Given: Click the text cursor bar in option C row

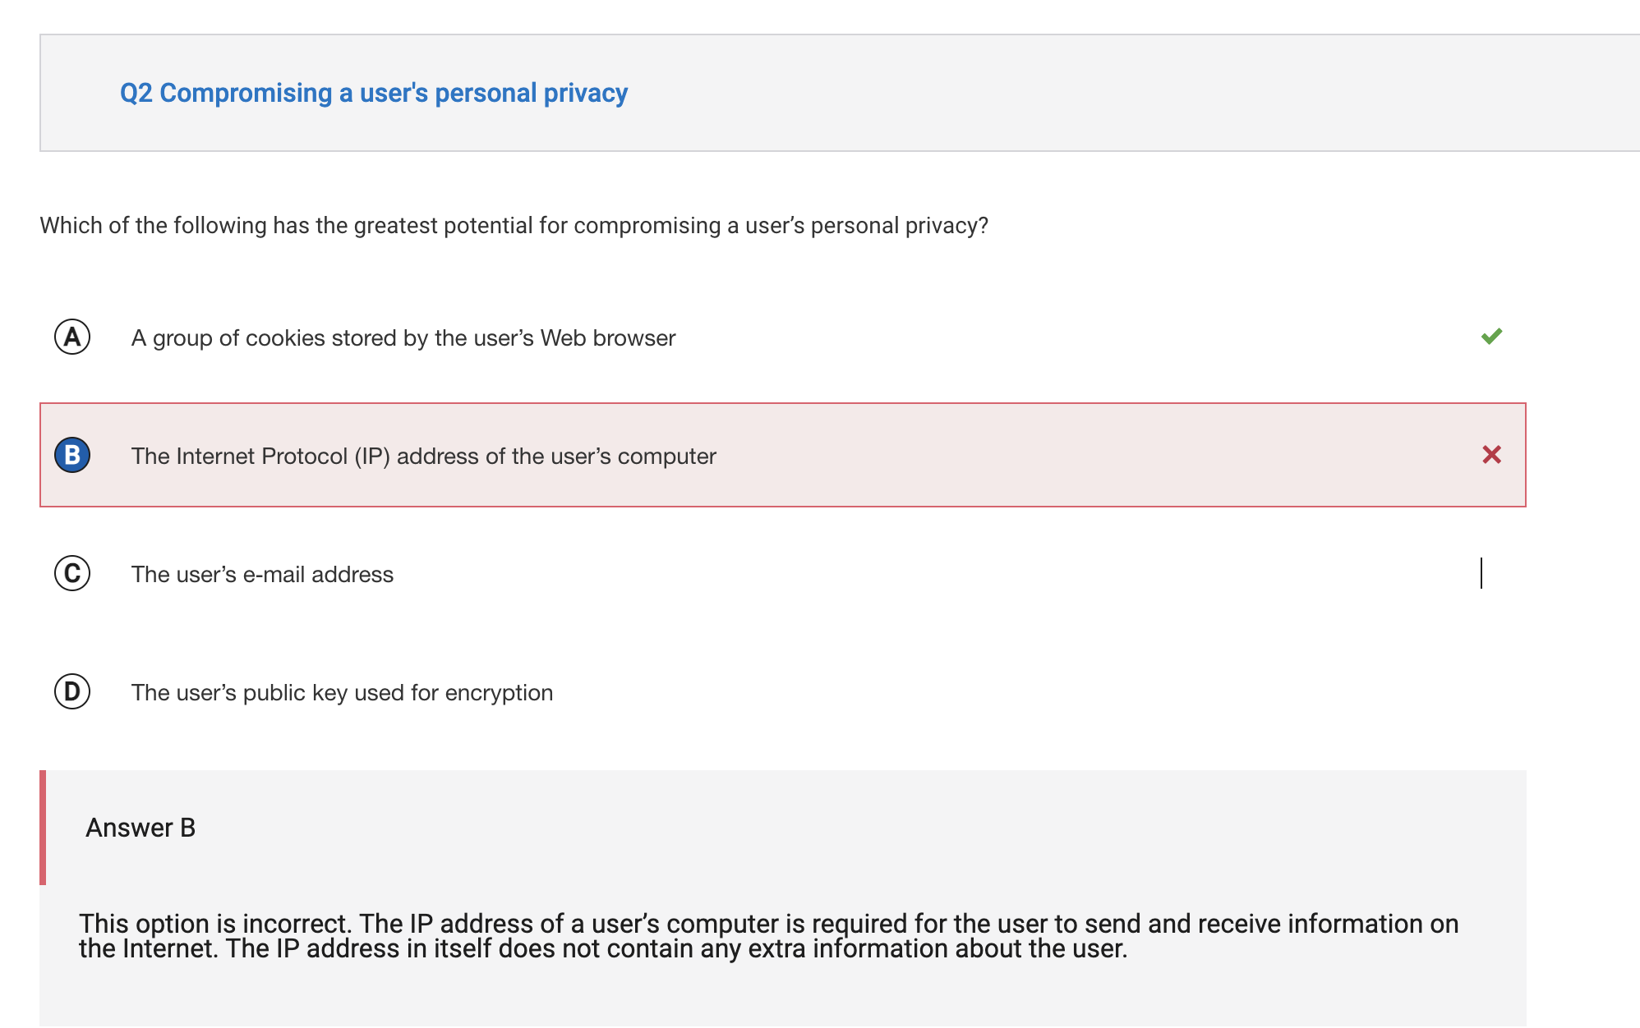Looking at the screenshot, I should (x=1481, y=573).
